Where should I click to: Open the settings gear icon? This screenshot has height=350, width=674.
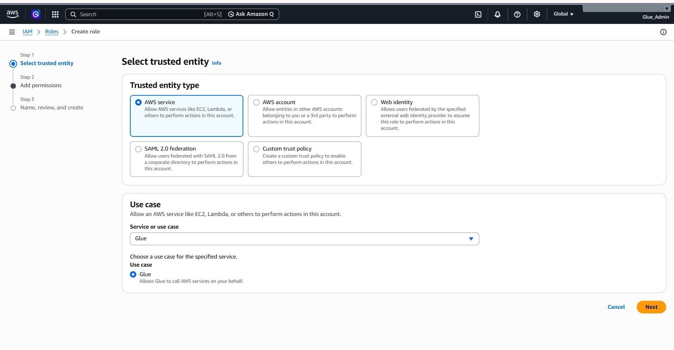coord(537,14)
